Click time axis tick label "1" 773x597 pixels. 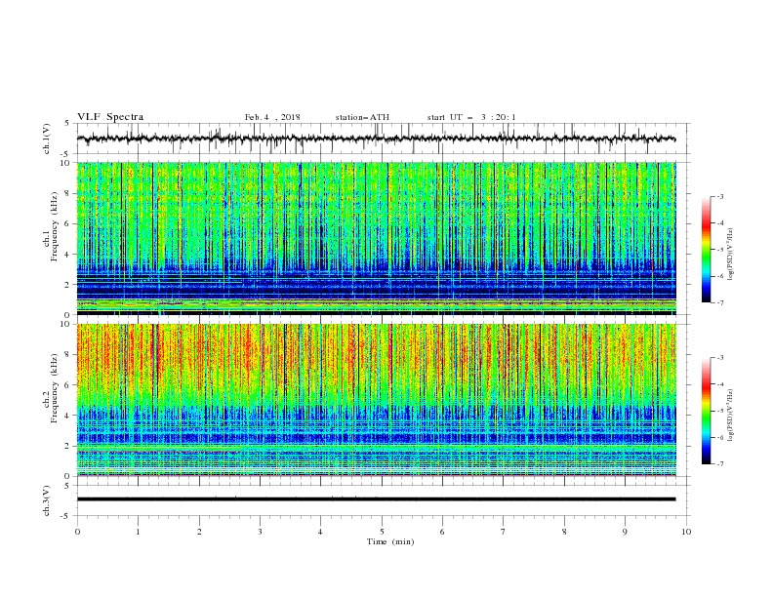(138, 532)
